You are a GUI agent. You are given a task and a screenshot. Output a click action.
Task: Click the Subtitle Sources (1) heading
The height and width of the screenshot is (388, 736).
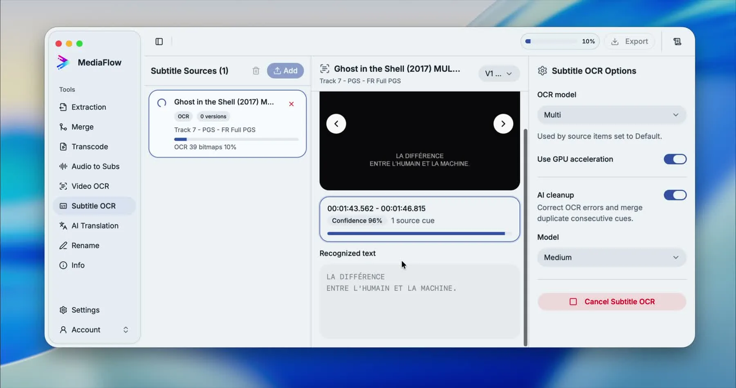click(190, 71)
